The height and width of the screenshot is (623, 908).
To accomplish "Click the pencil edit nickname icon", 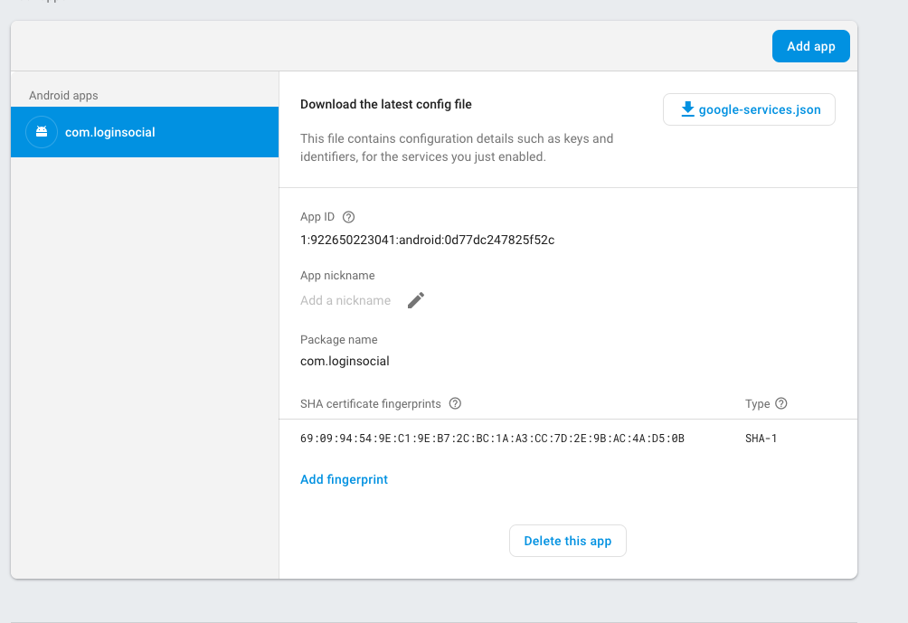I will tap(416, 300).
